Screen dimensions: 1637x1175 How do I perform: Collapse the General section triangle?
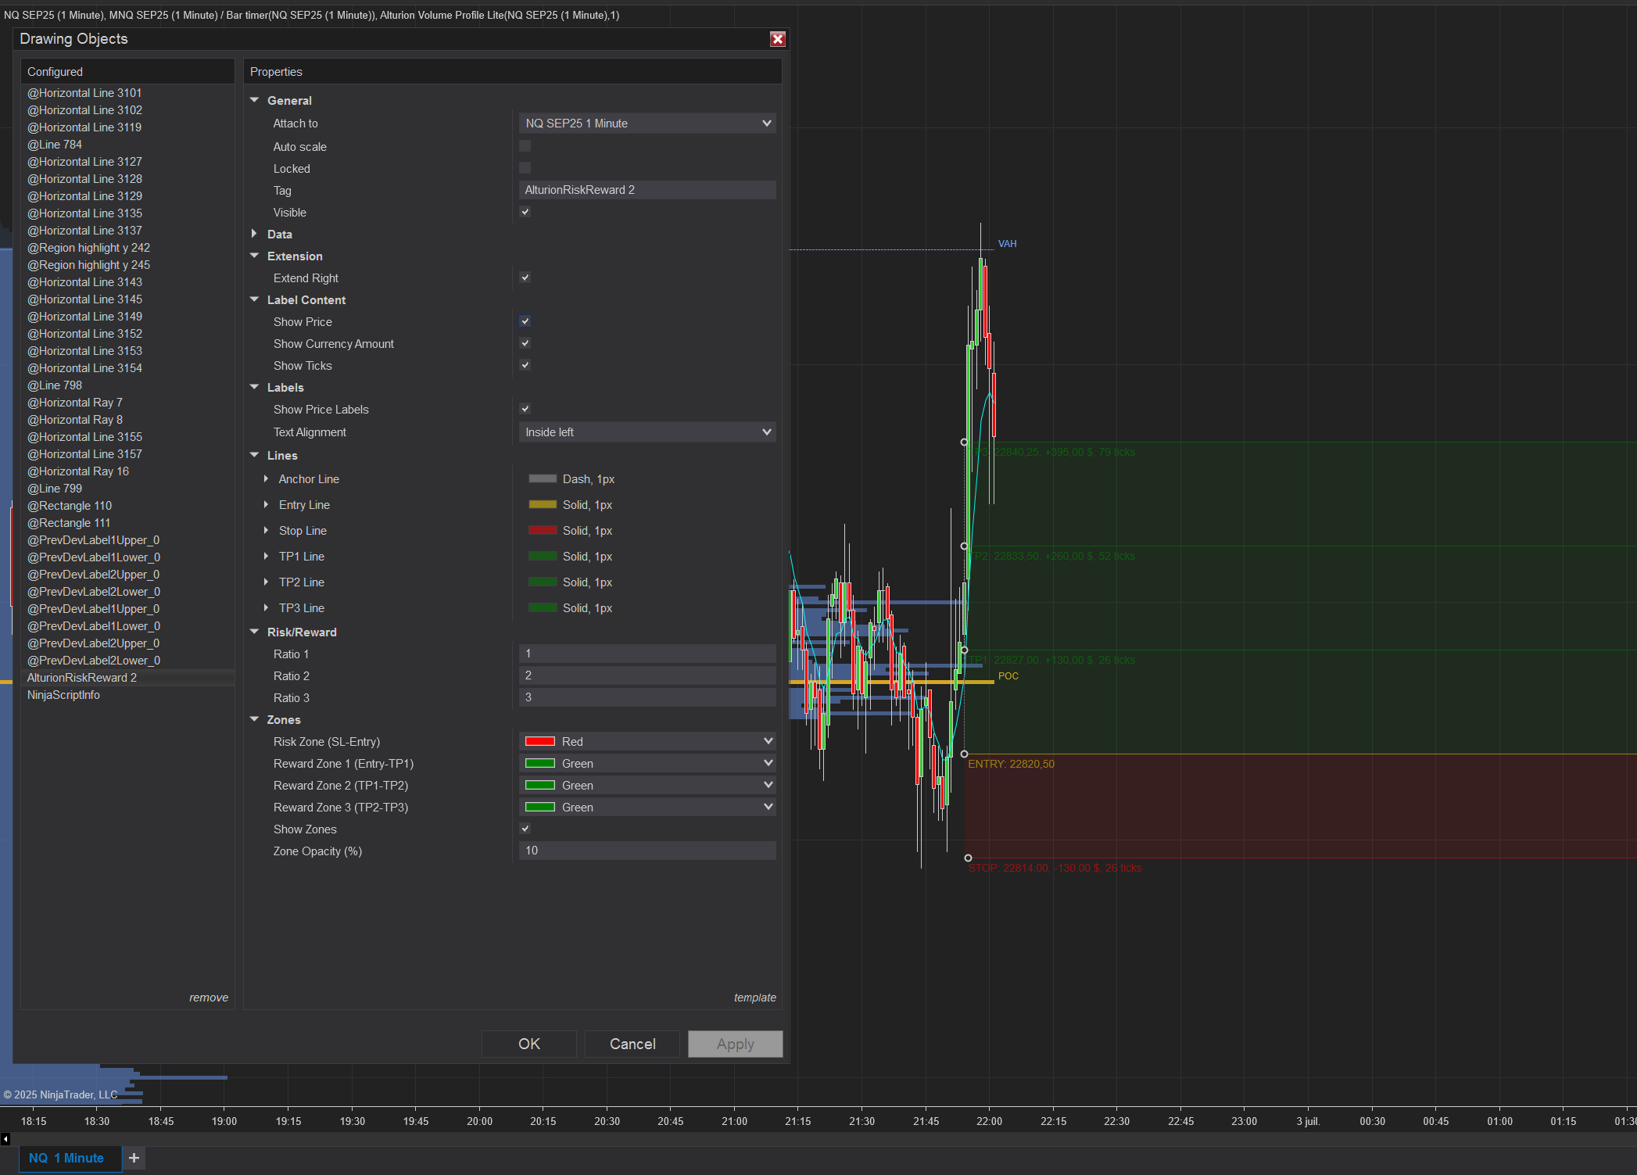[254, 100]
